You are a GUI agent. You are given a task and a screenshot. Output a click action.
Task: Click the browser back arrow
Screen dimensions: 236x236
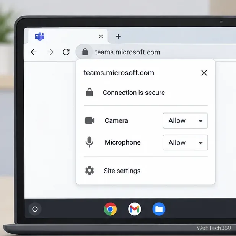pyautogui.click(x=34, y=52)
